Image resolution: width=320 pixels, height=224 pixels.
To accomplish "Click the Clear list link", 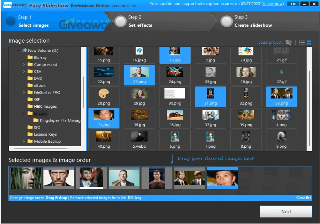I will click(x=304, y=198).
